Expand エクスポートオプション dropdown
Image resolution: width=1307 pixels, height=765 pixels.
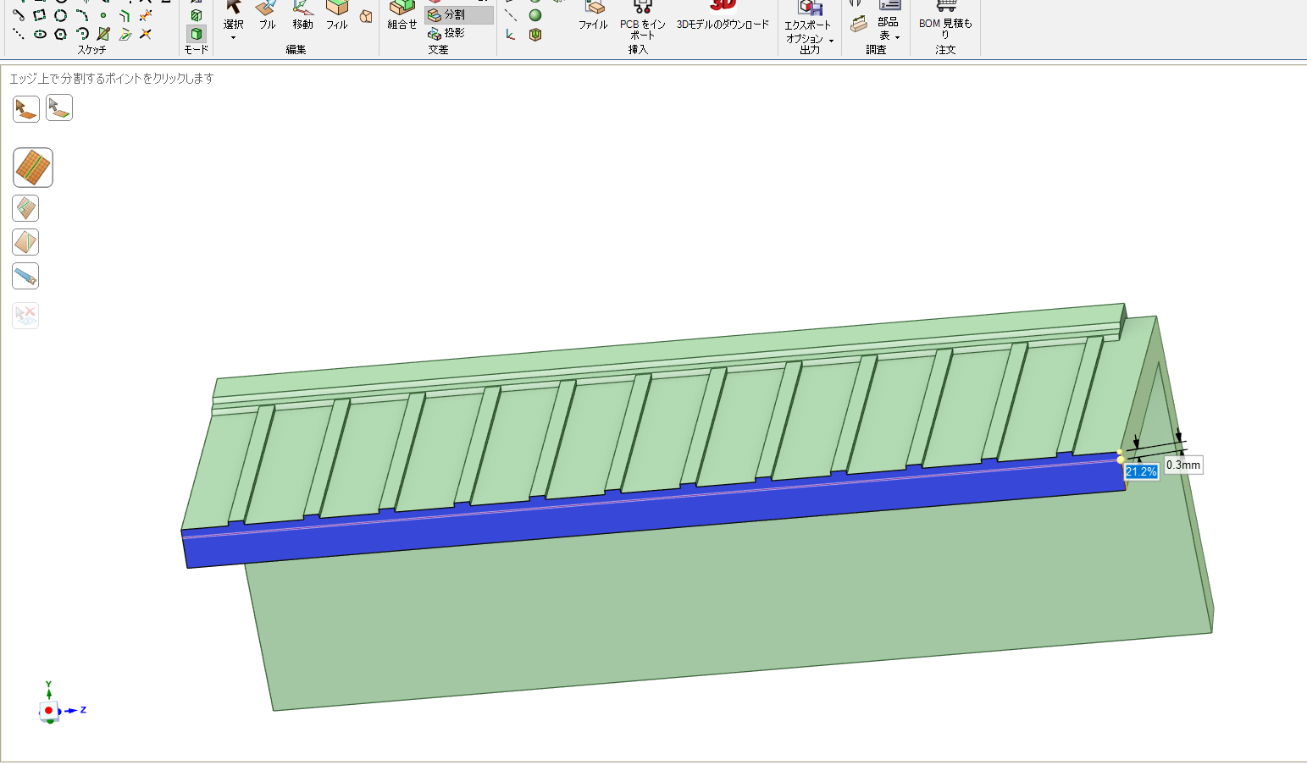click(x=831, y=41)
